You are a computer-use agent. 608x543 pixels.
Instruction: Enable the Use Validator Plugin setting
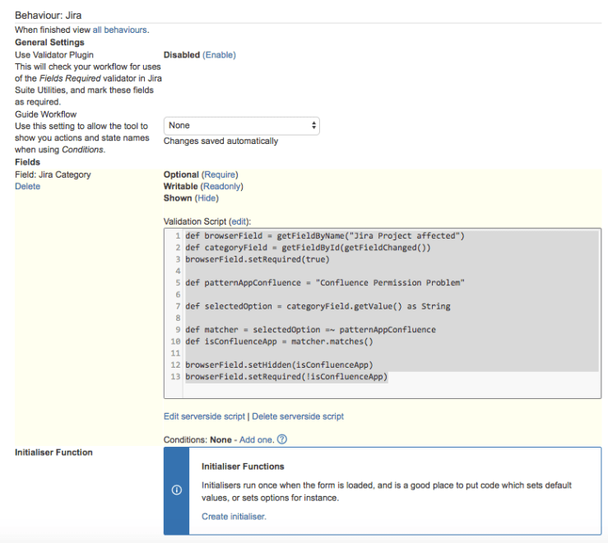(x=219, y=55)
